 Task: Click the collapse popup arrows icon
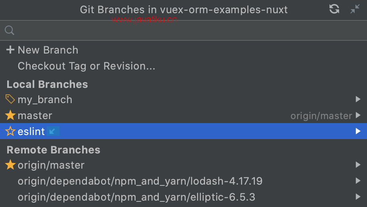coord(355,9)
